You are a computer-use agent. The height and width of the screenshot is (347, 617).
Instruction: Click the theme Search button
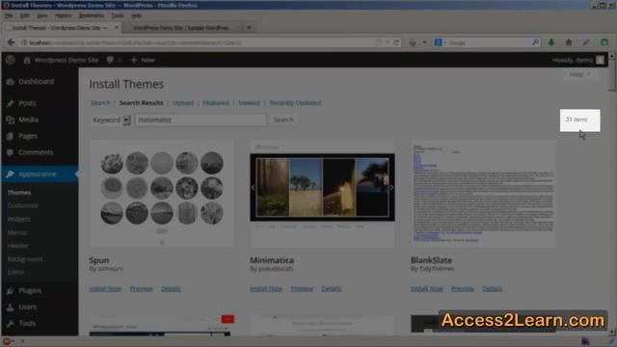pos(283,120)
